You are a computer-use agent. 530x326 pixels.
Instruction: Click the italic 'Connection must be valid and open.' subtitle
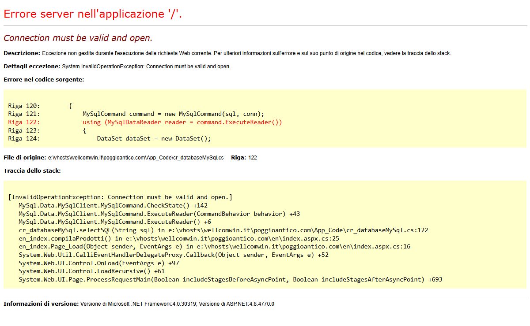(x=78, y=38)
